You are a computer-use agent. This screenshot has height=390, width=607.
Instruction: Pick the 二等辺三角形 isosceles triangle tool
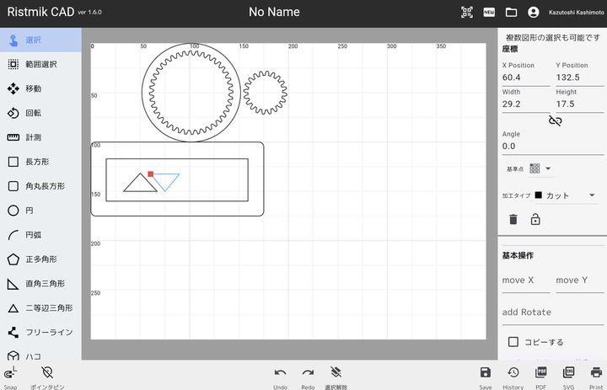pos(40,308)
